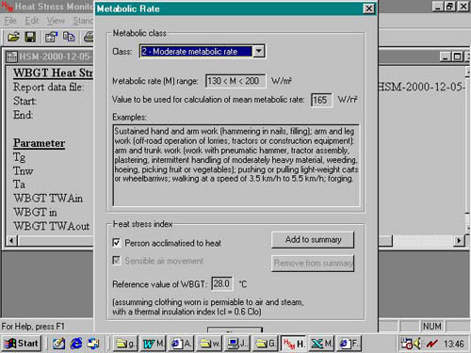This screenshot has height=353, width=471.
Task: Click the disabled Sensible air movement checkbox
Action: pos(116,261)
